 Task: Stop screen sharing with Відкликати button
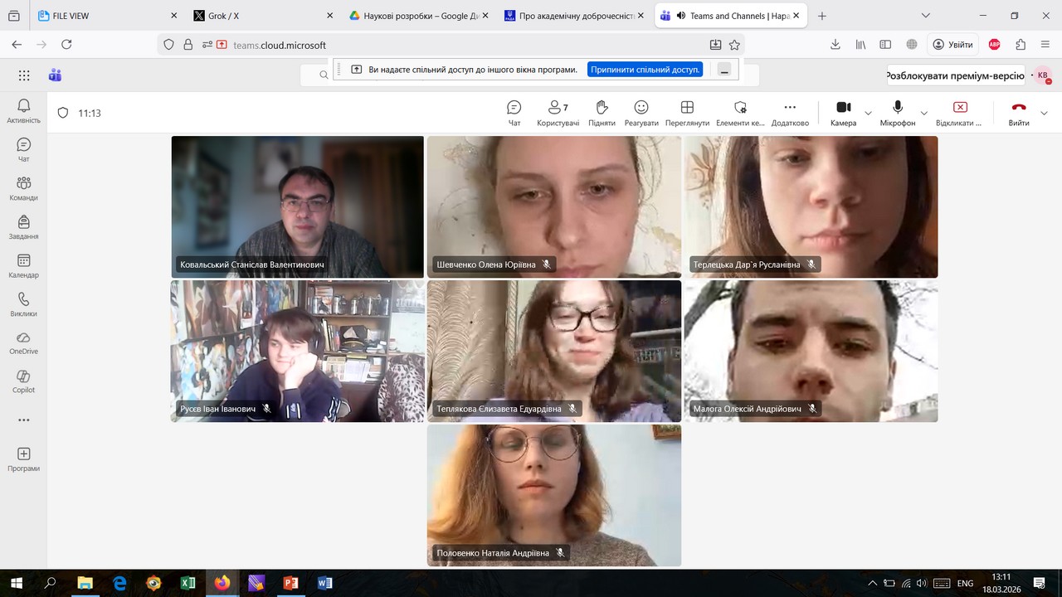tap(959, 113)
